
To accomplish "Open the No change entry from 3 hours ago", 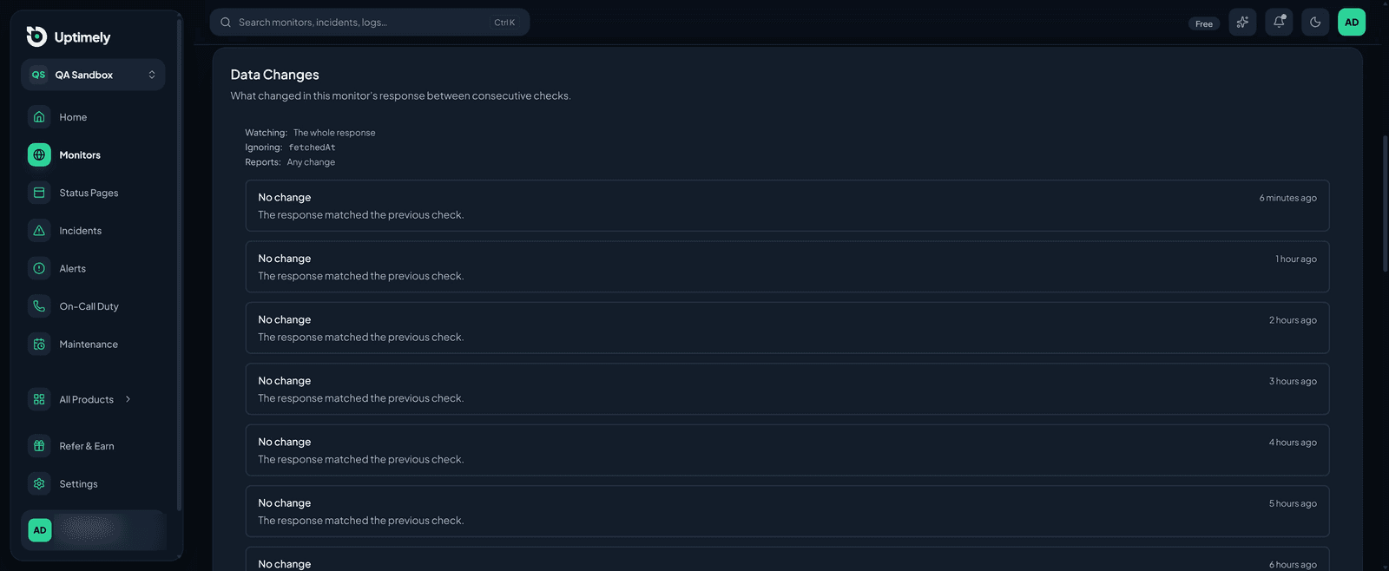I will pos(787,389).
